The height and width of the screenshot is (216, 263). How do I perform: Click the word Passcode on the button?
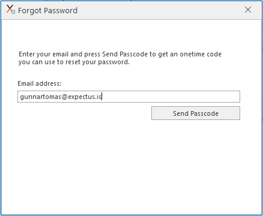pos(204,113)
